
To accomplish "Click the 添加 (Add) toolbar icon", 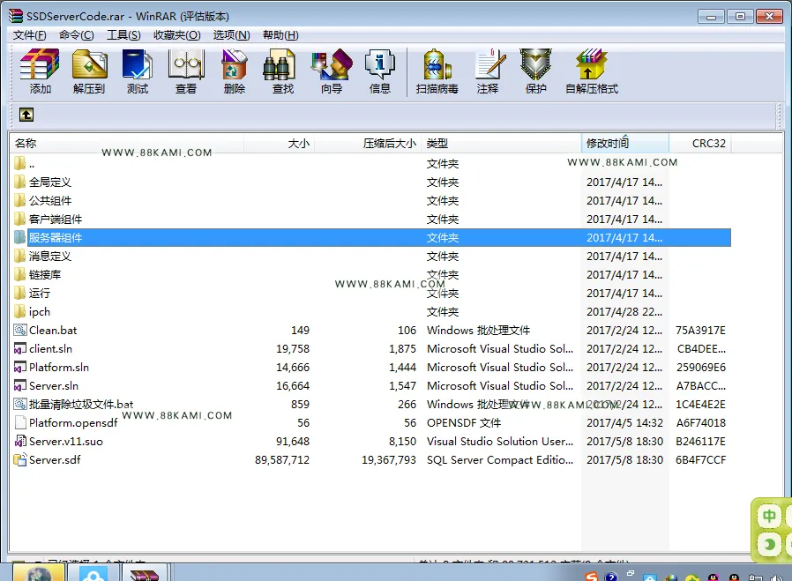I will coord(40,71).
